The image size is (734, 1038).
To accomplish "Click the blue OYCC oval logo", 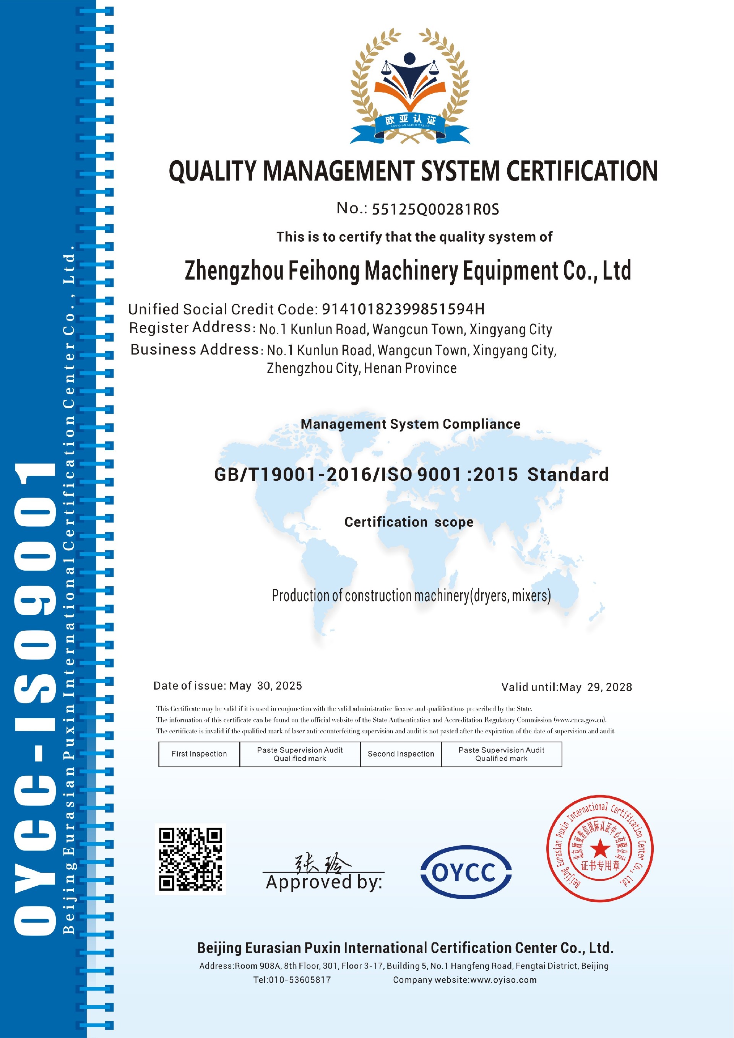I will click(466, 872).
